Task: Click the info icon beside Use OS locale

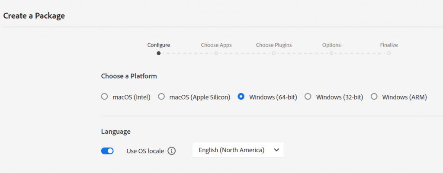Action: pyautogui.click(x=172, y=151)
